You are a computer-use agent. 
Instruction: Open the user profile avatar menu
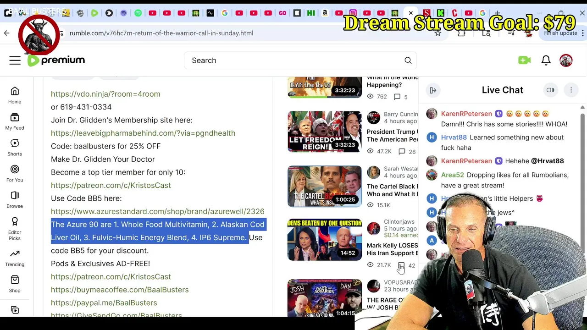pyautogui.click(x=566, y=60)
